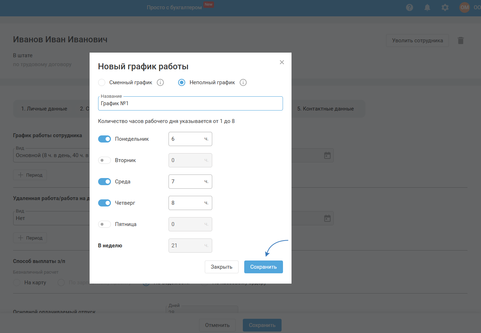Open the notifications bell
The image size is (481, 333).
[427, 7]
